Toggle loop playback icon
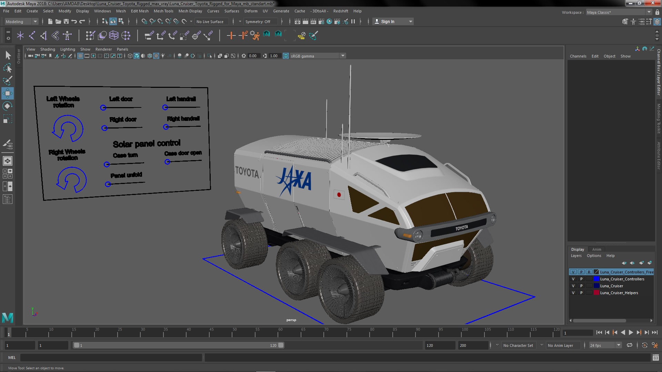The height and width of the screenshot is (372, 662). (x=630, y=345)
